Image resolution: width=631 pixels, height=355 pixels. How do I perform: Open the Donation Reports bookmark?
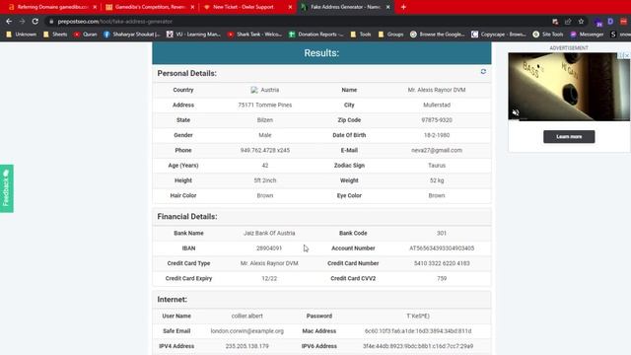[316, 35]
